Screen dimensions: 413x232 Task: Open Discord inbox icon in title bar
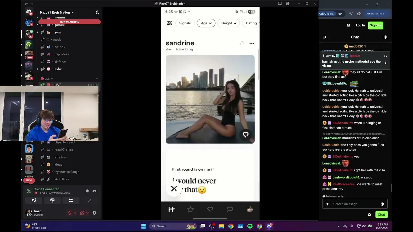[x=280, y=4]
